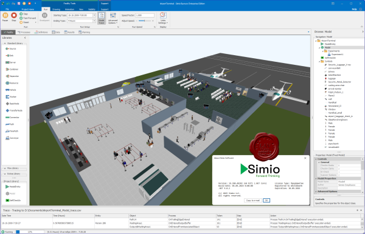The width and height of the screenshot is (365, 234).
Task: Click the Fast-Forward run button
Action: [28, 18]
